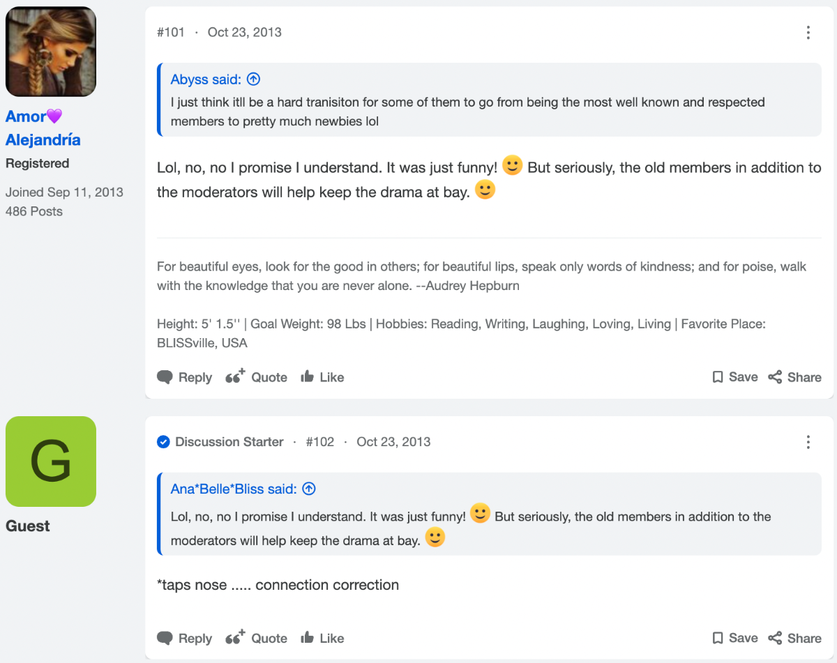Image resolution: width=837 pixels, height=663 pixels.
Task: Click the 'Abyss said:' quote header link
Action: pos(207,79)
